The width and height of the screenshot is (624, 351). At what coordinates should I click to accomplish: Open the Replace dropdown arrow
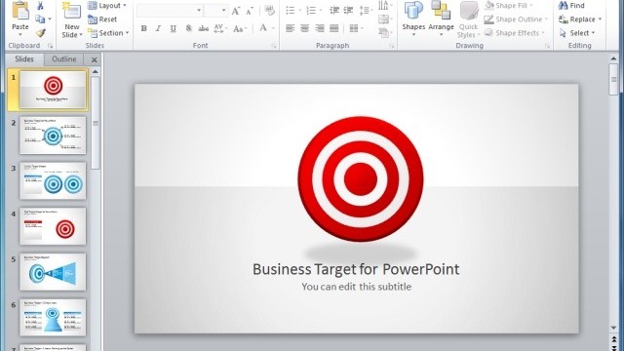coord(600,19)
